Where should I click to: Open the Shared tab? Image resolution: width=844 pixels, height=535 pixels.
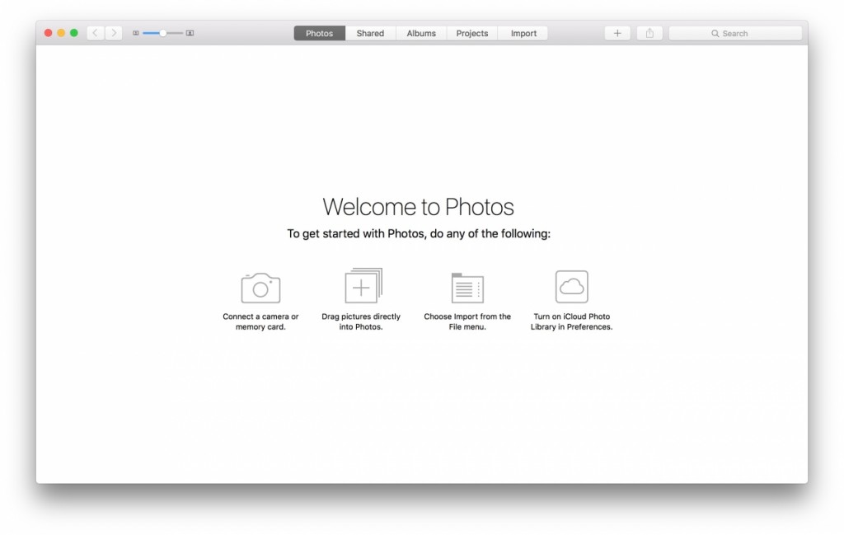click(x=370, y=33)
